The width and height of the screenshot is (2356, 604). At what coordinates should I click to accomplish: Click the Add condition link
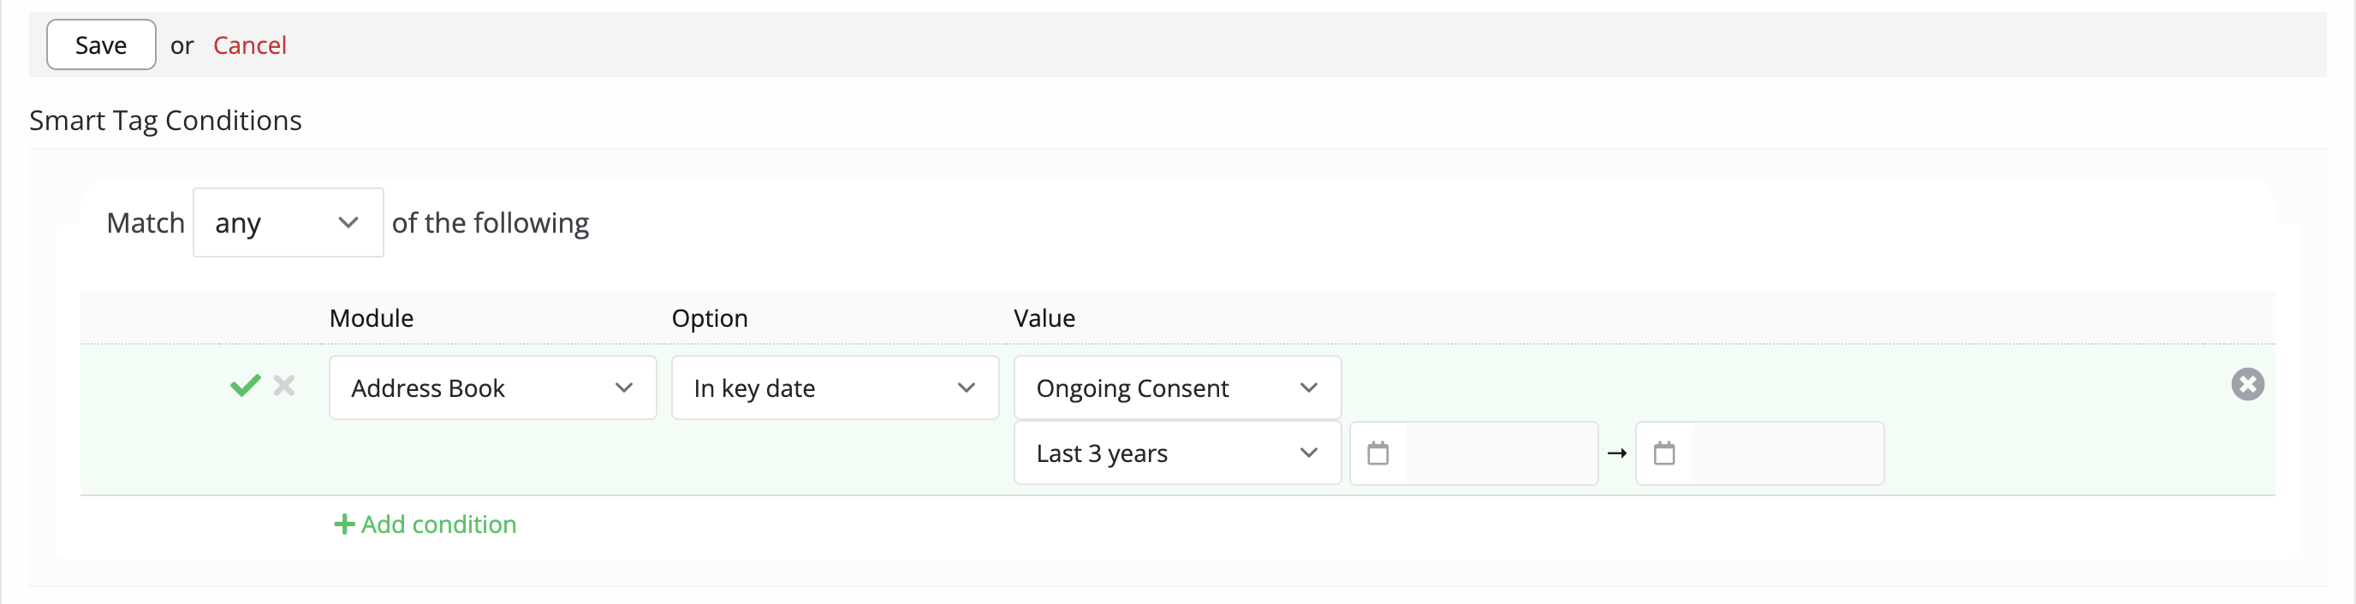(x=425, y=524)
